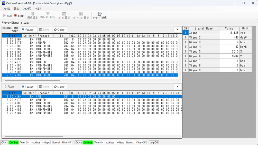Open the ウィンドウ menu
This screenshot has height=145, width=258.
click(x=27, y=8)
